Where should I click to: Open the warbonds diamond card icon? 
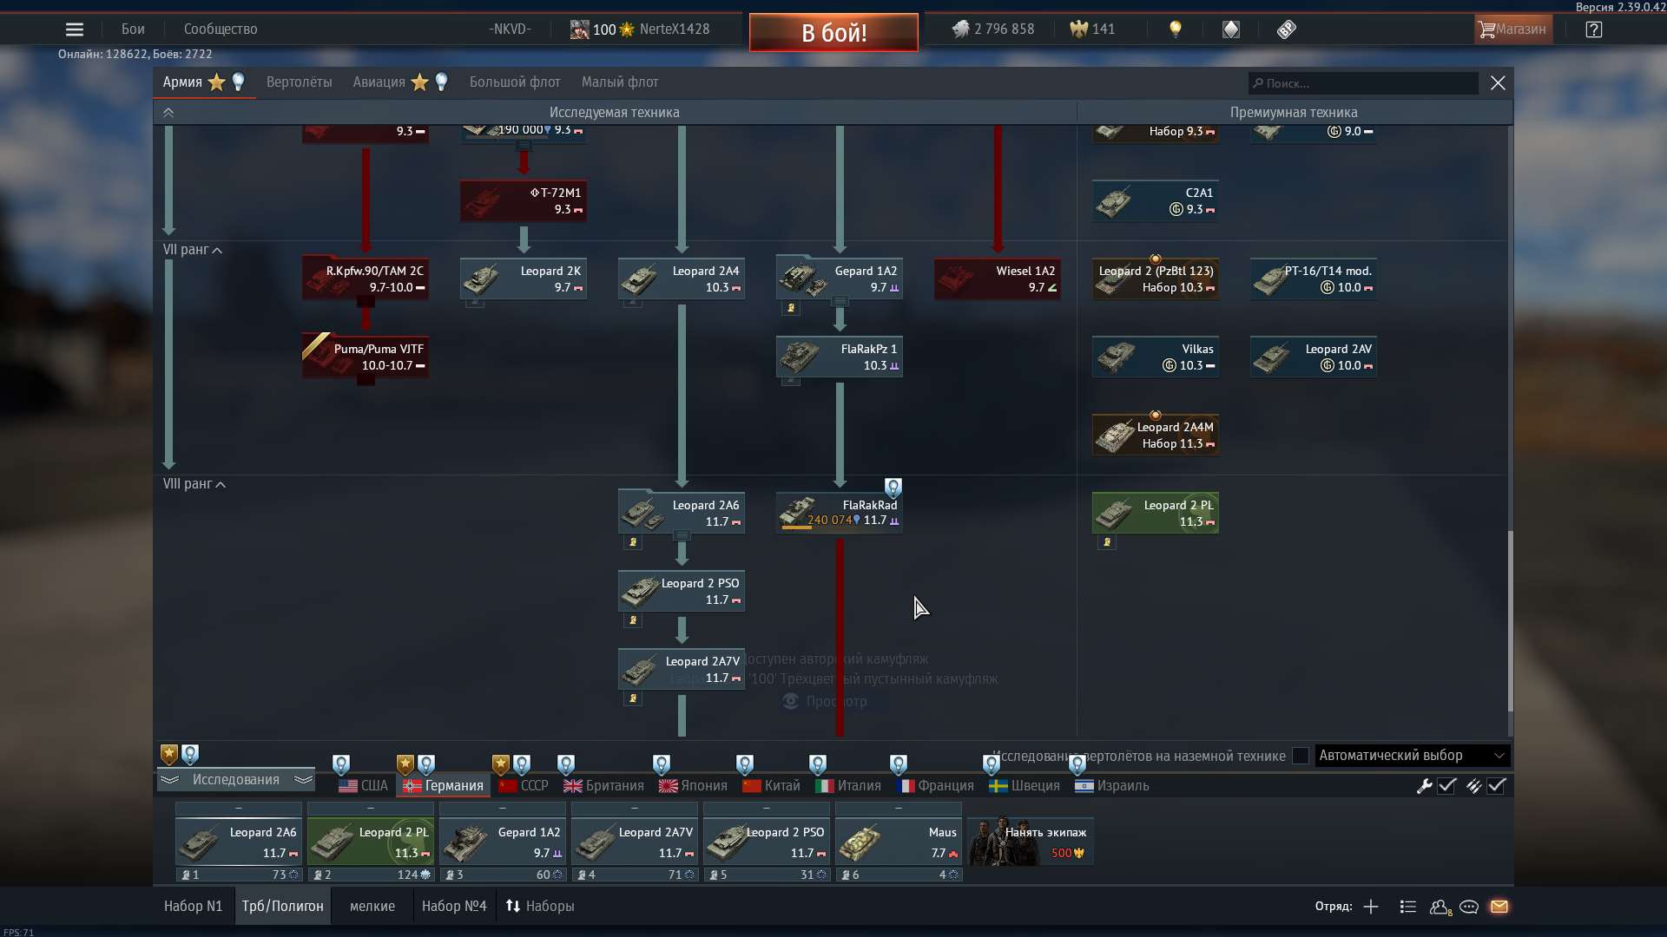pyautogui.click(x=1231, y=29)
